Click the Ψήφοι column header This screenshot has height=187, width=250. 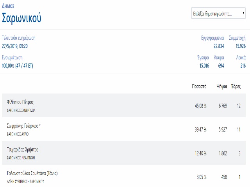[x=221, y=86]
